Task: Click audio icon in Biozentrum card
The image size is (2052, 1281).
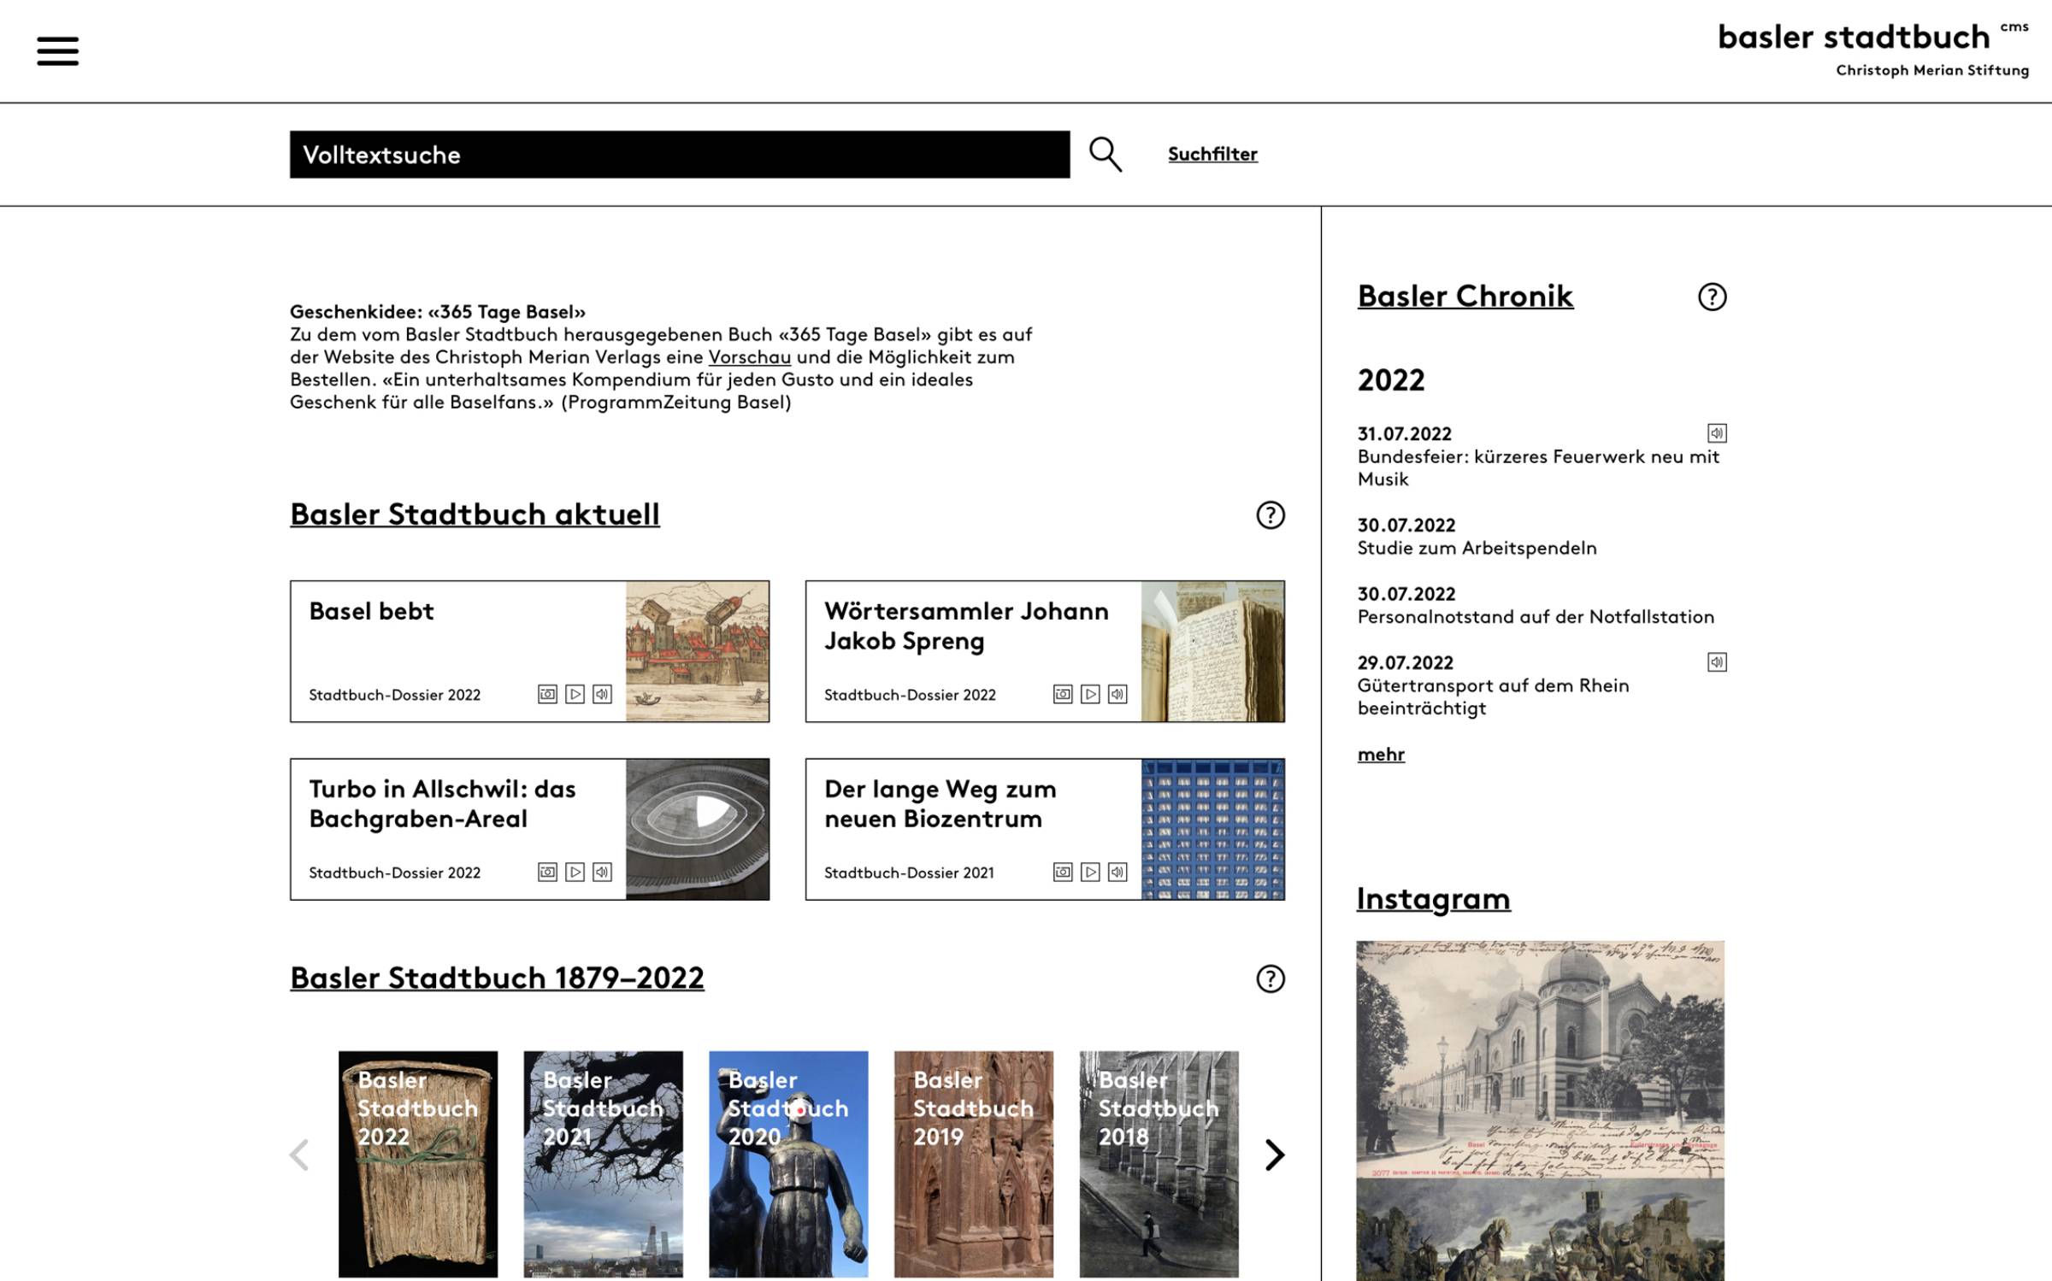Action: pos(1117,872)
